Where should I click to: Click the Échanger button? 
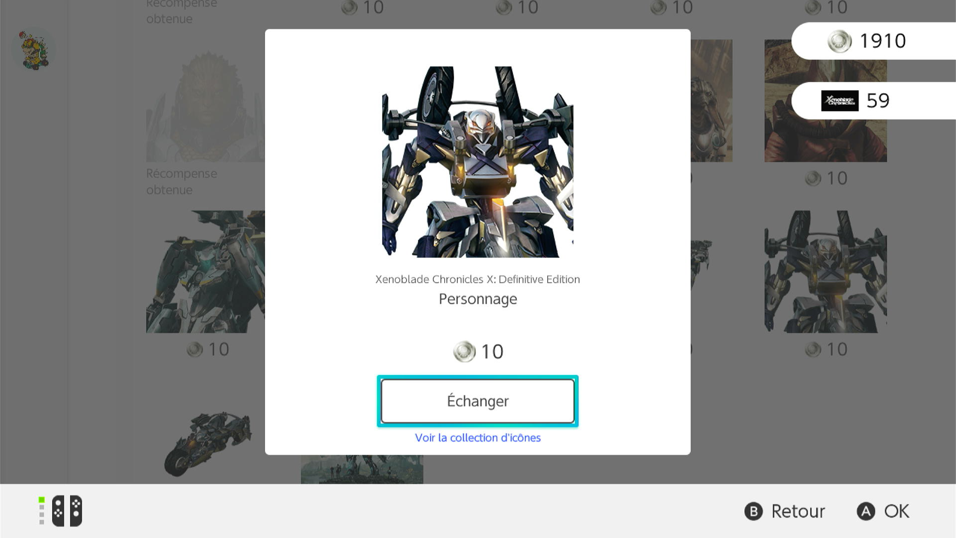478,401
